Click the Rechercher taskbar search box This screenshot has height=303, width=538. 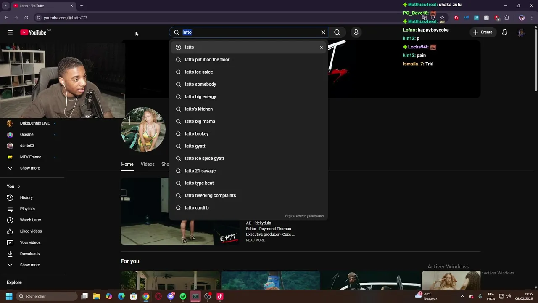[47, 296]
